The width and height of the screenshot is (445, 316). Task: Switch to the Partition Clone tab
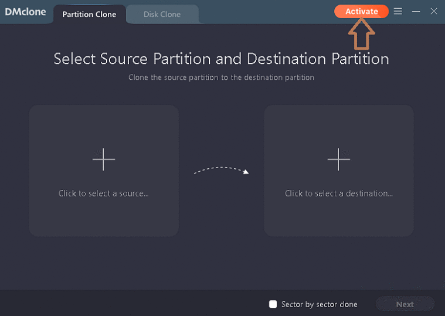(x=89, y=14)
